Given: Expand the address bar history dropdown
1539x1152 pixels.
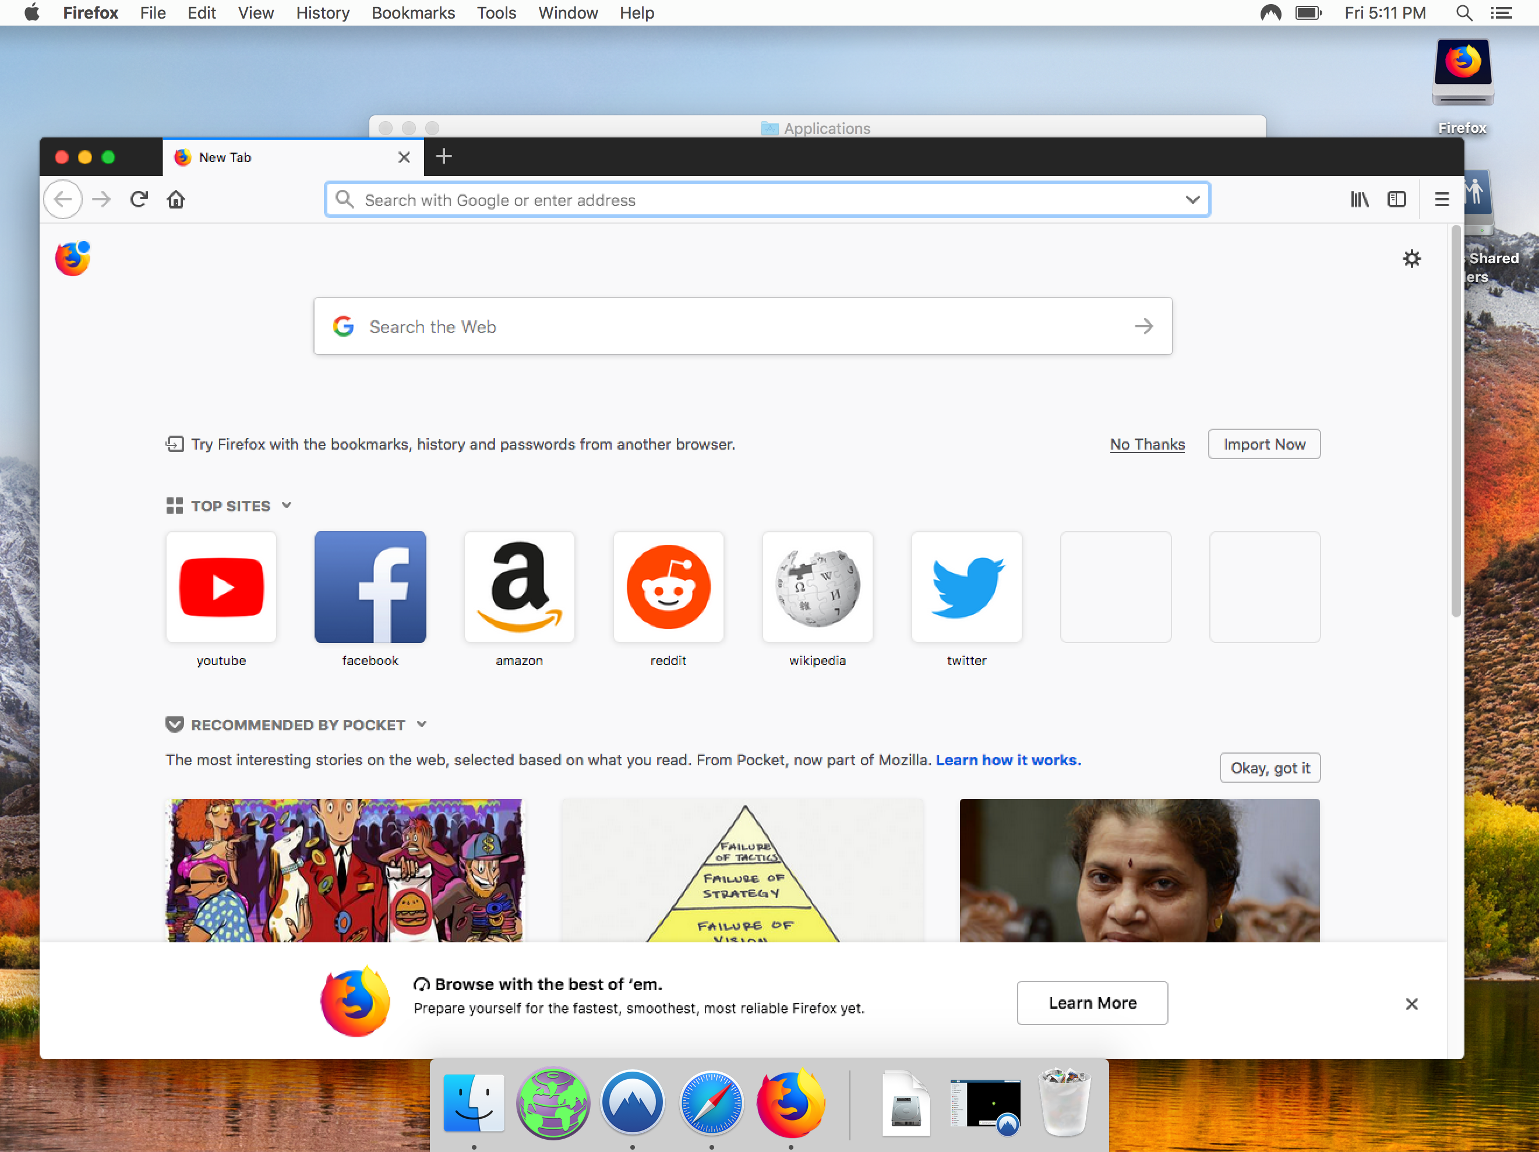Looking at the screenshot, I should pyautogui.click(x=1192, y=200).
